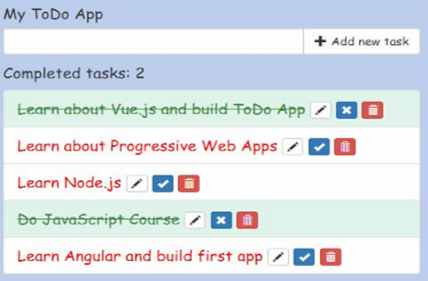428x281 pixels.
Task: Edit the Do JavaScript Course task
Action: [195, 220]
